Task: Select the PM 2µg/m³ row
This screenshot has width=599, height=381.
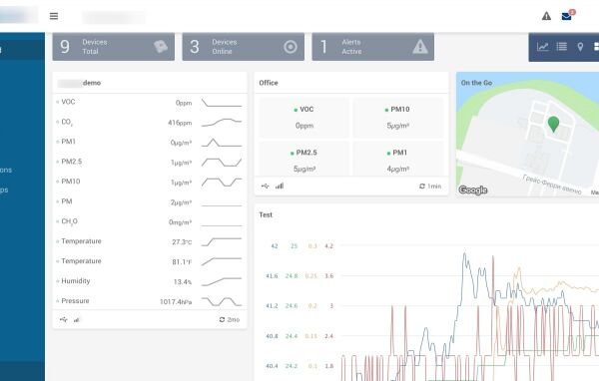Action: 150,201
